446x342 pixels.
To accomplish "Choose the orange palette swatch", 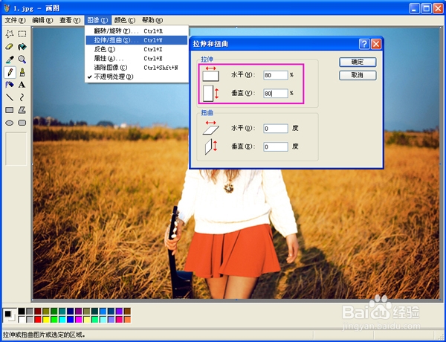I will pyautogui.click(x=127, y=320).
